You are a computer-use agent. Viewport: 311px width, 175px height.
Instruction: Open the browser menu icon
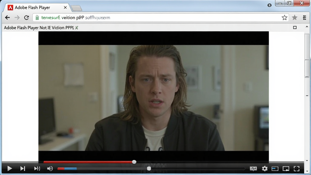(x=305, y=18)
